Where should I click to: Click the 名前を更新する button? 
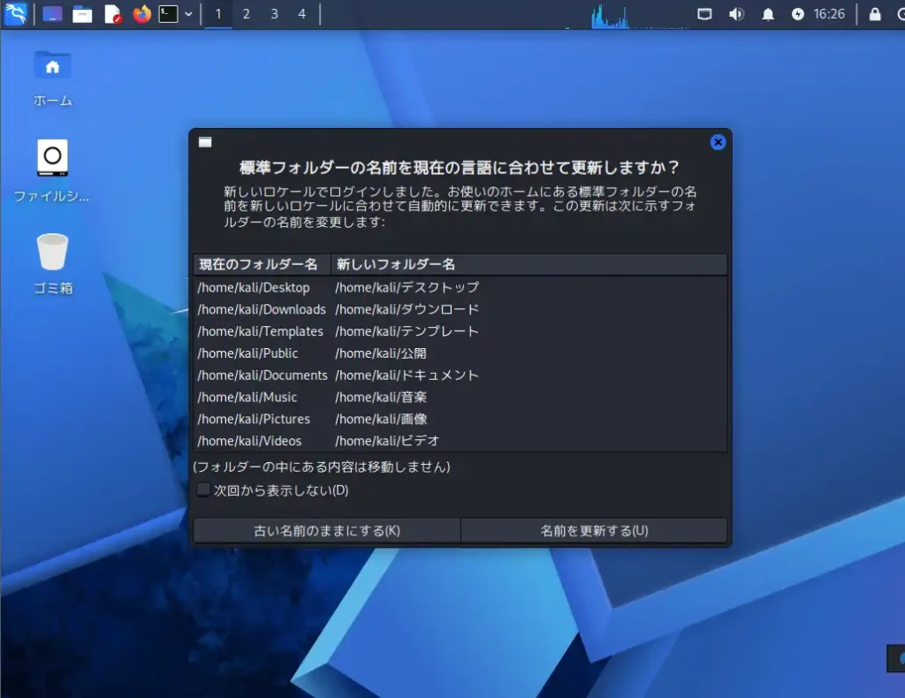click(x=595, y=530)
